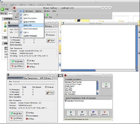Switch to H/W Filters tab in CAN 2
Viewport: 140px width, 124px height.
[46, 78]
